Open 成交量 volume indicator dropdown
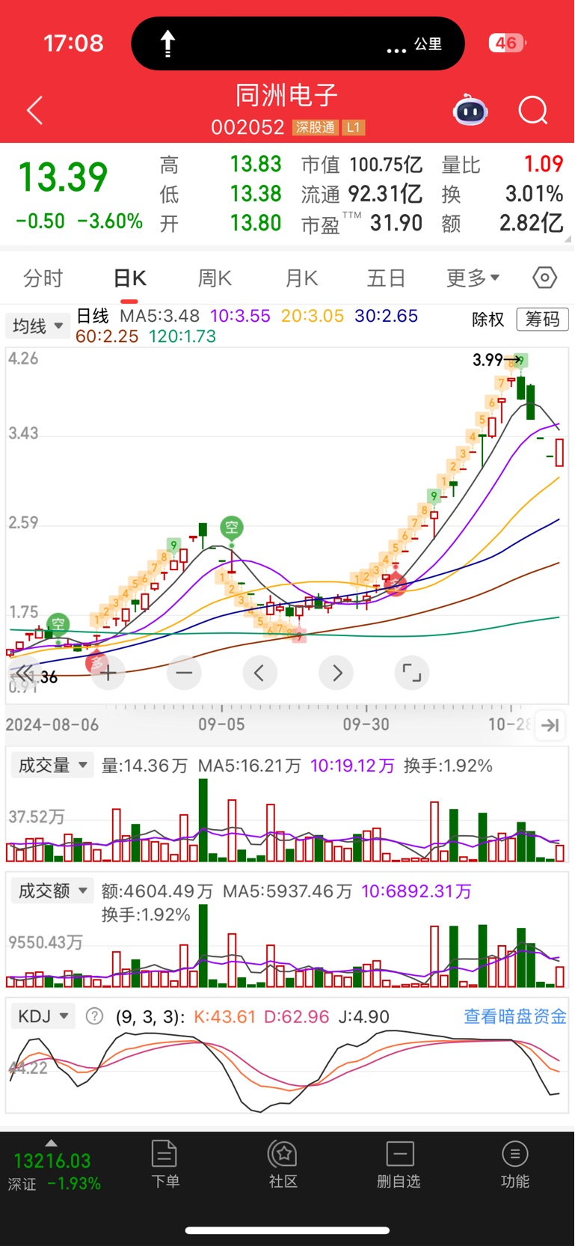Image resolution: width=575 pixels, height=1246 pixels. pyautogui.click(x=52, y=765)
